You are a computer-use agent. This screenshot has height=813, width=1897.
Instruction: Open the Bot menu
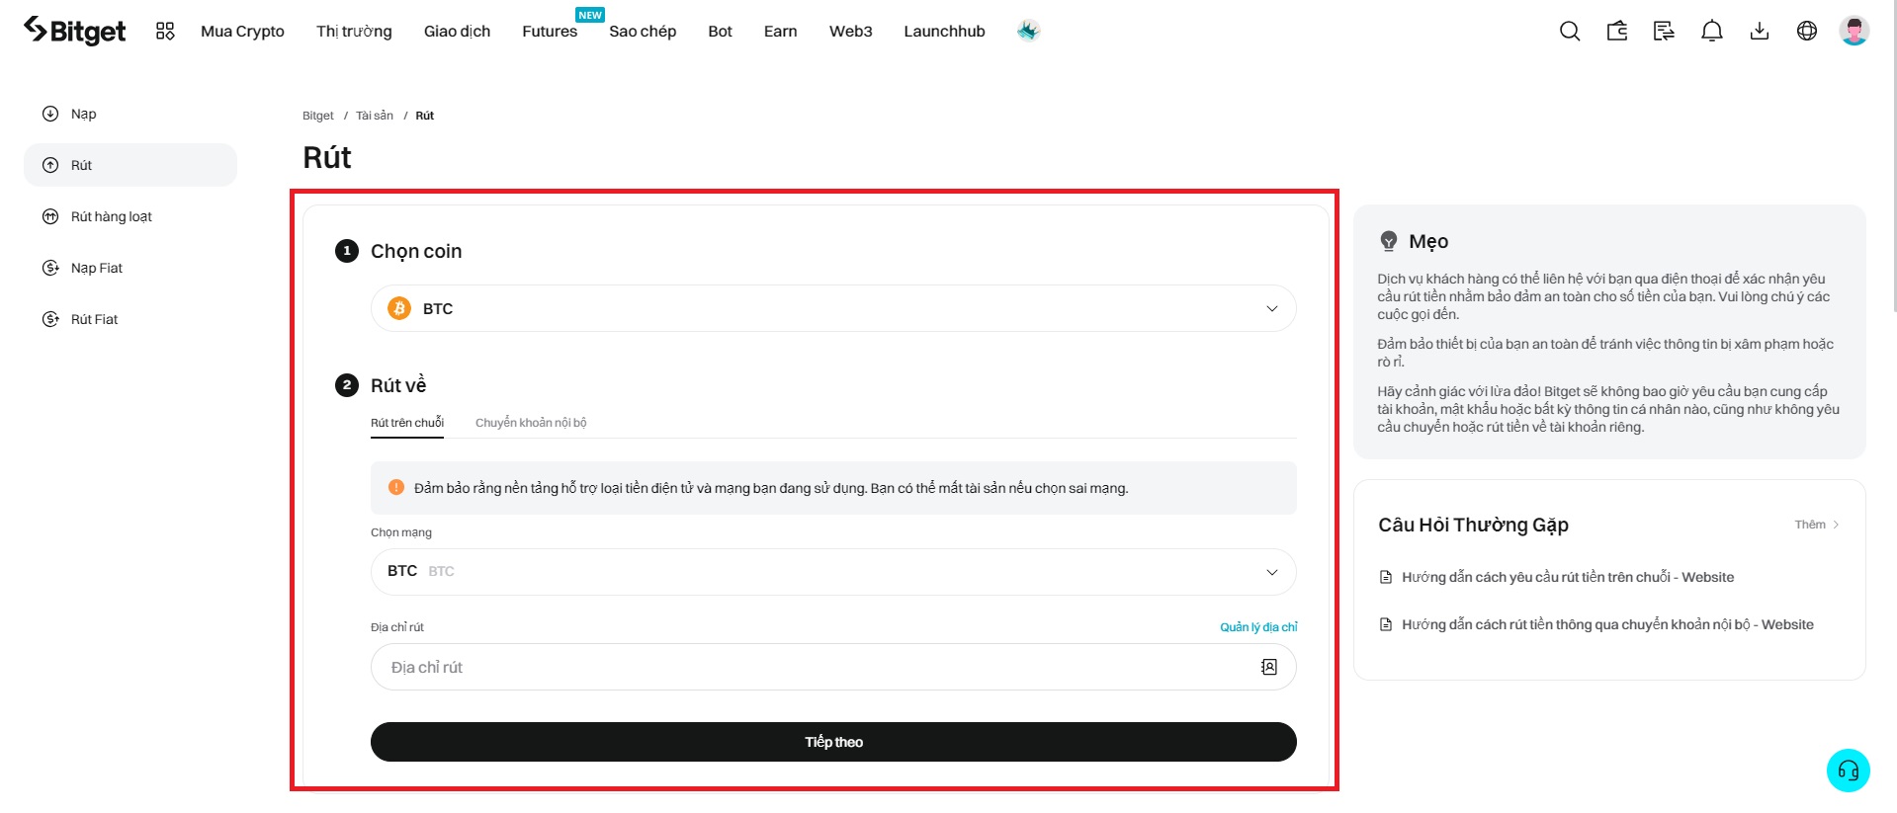pyautogui.click(x=720, y=31)
